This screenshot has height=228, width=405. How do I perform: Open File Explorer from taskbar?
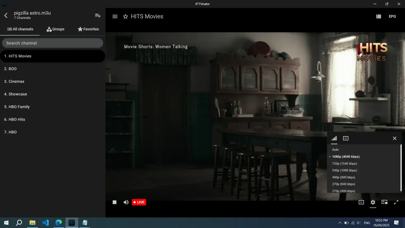pos(32,223)
